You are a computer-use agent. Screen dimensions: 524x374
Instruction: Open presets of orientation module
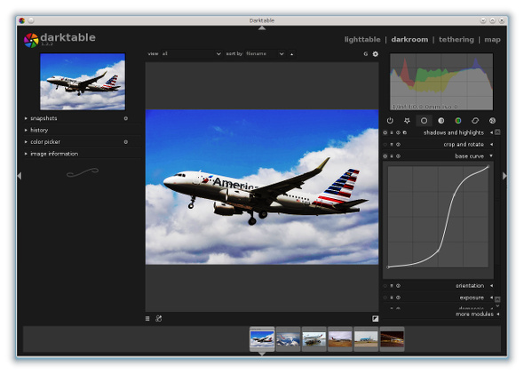click(392, 286)
